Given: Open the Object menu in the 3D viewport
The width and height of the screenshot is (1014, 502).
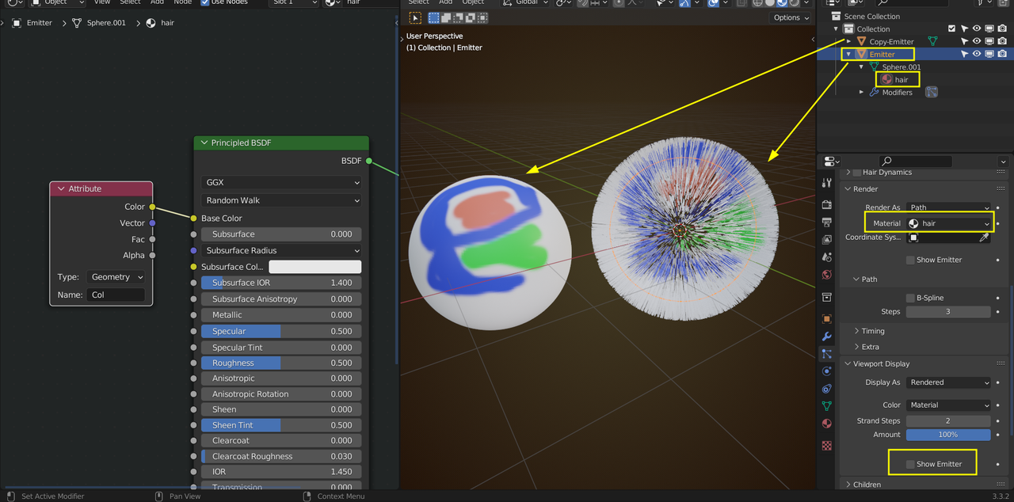Looking at the screenshot, I should (x=473, y=2).
